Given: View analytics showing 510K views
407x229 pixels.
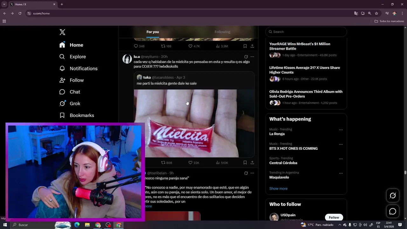Looking at the screenshot, I should pyautogui.click(x=222, y=163).
